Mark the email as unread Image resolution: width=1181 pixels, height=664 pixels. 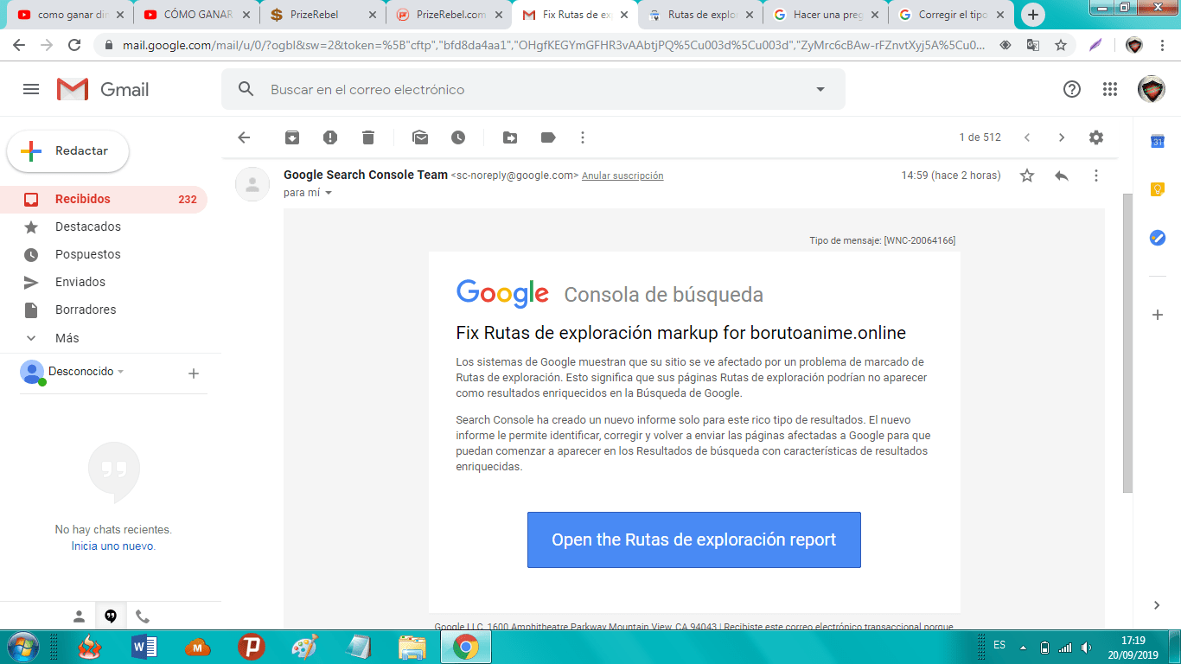point(420,137)
